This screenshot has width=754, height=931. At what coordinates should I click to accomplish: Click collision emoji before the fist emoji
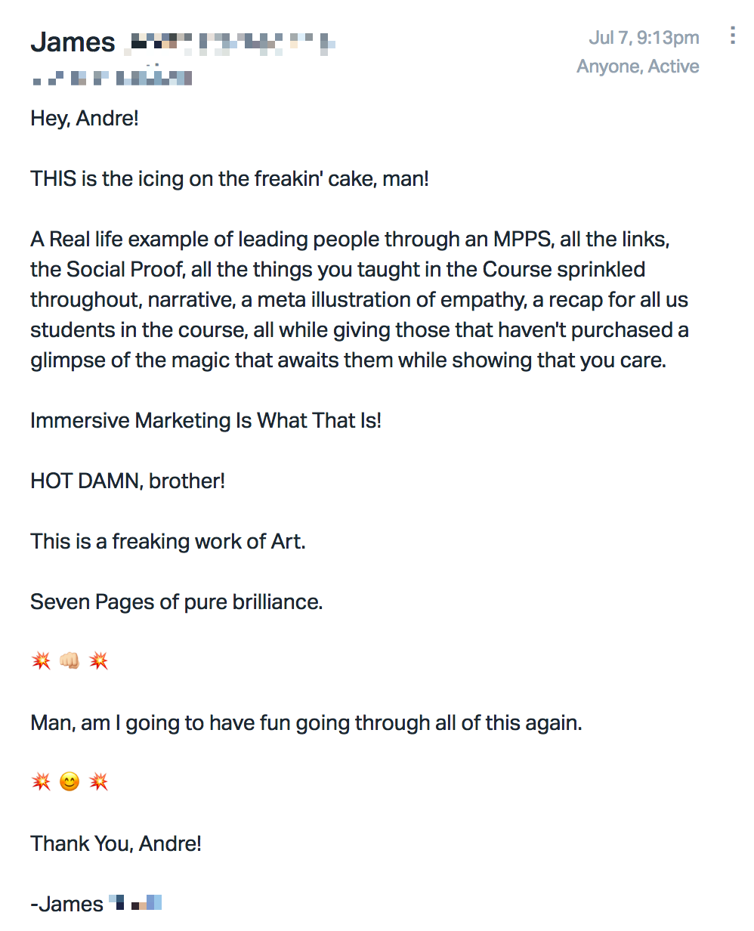(41, 662)
